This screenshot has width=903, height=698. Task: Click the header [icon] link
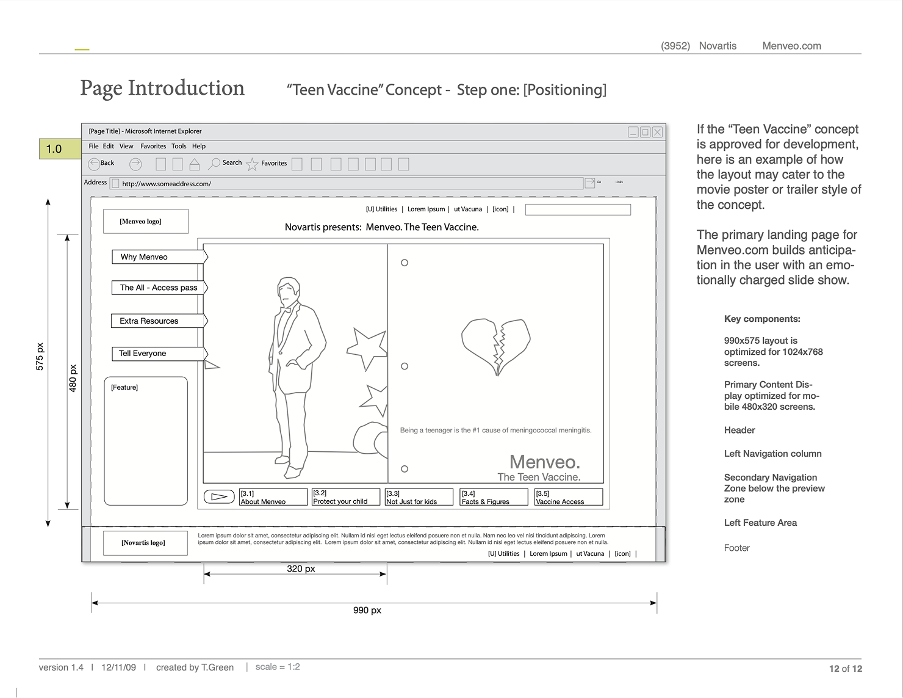(500, 209)
